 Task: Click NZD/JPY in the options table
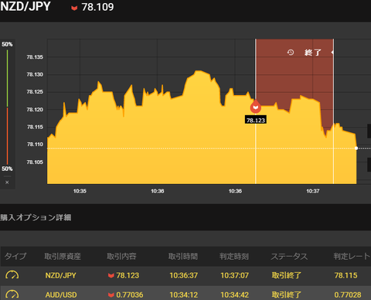(61, 275)
